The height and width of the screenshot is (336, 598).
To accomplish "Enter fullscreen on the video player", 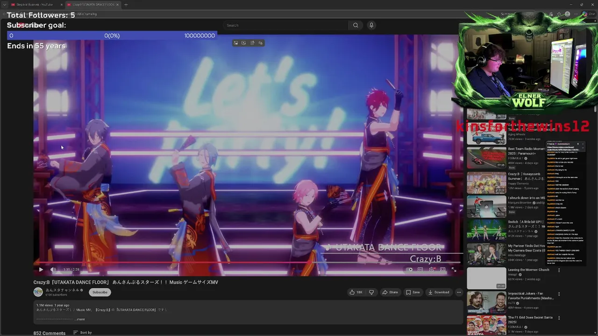I will pyautogui.click(x=454, y=269).
